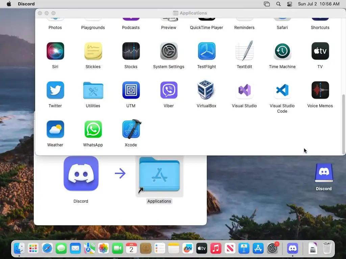Open the Twitter app icon
This screenshot has width=346, height=259.
[x=55, y=90]
